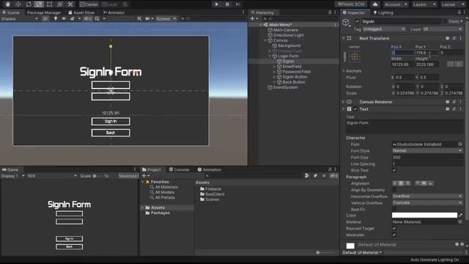Expand the Password Field node in Hierarchy
Image resolution: width=469 pixels, height=264 pixels.
[x=274, y=72]
